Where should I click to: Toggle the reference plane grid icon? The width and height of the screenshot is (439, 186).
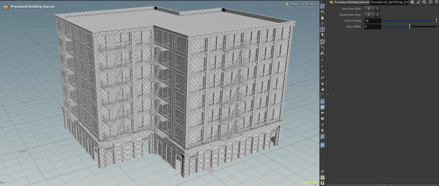tap(322, 6)
